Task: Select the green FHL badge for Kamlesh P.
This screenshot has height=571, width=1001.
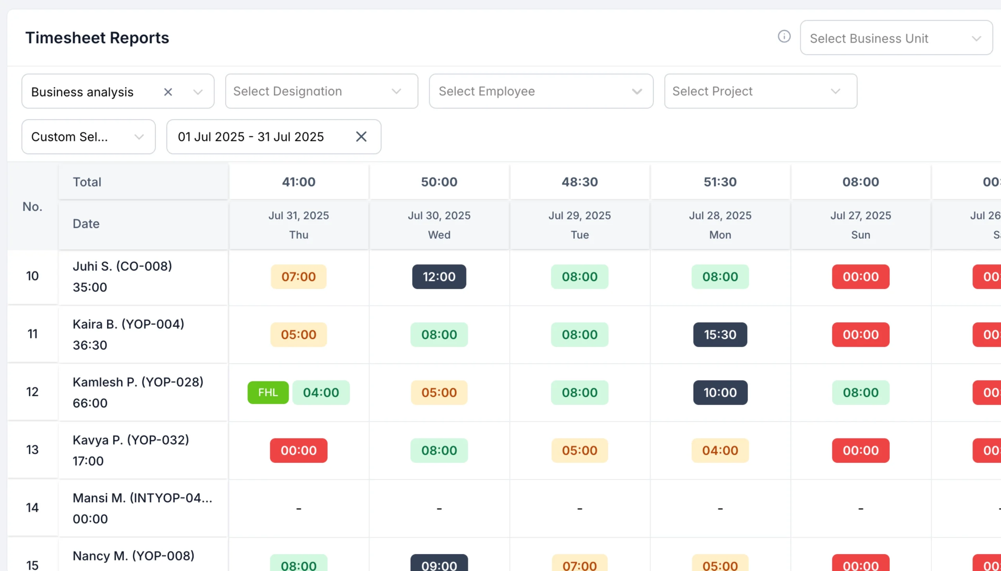Action: [268, 392]
